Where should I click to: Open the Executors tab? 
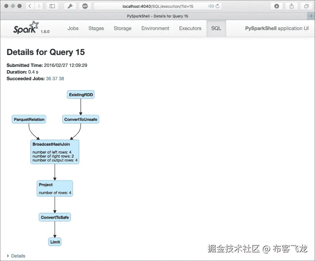coord(190,28)
